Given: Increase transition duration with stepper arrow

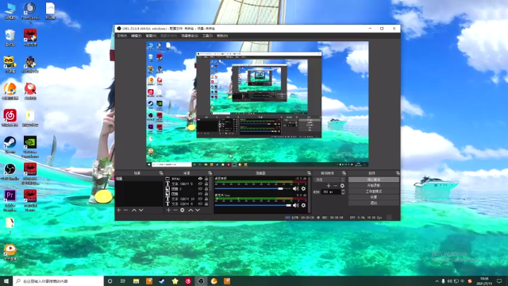Looking at the screenshot, I should 343,191.
